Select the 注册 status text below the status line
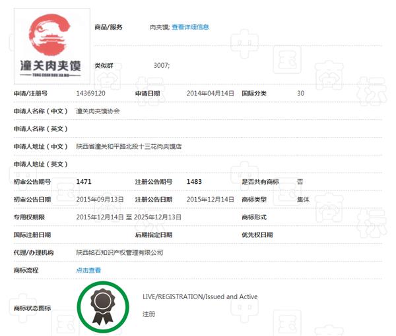Image resolution: width=396 pixels, height=336 pixels. point(148,314)
